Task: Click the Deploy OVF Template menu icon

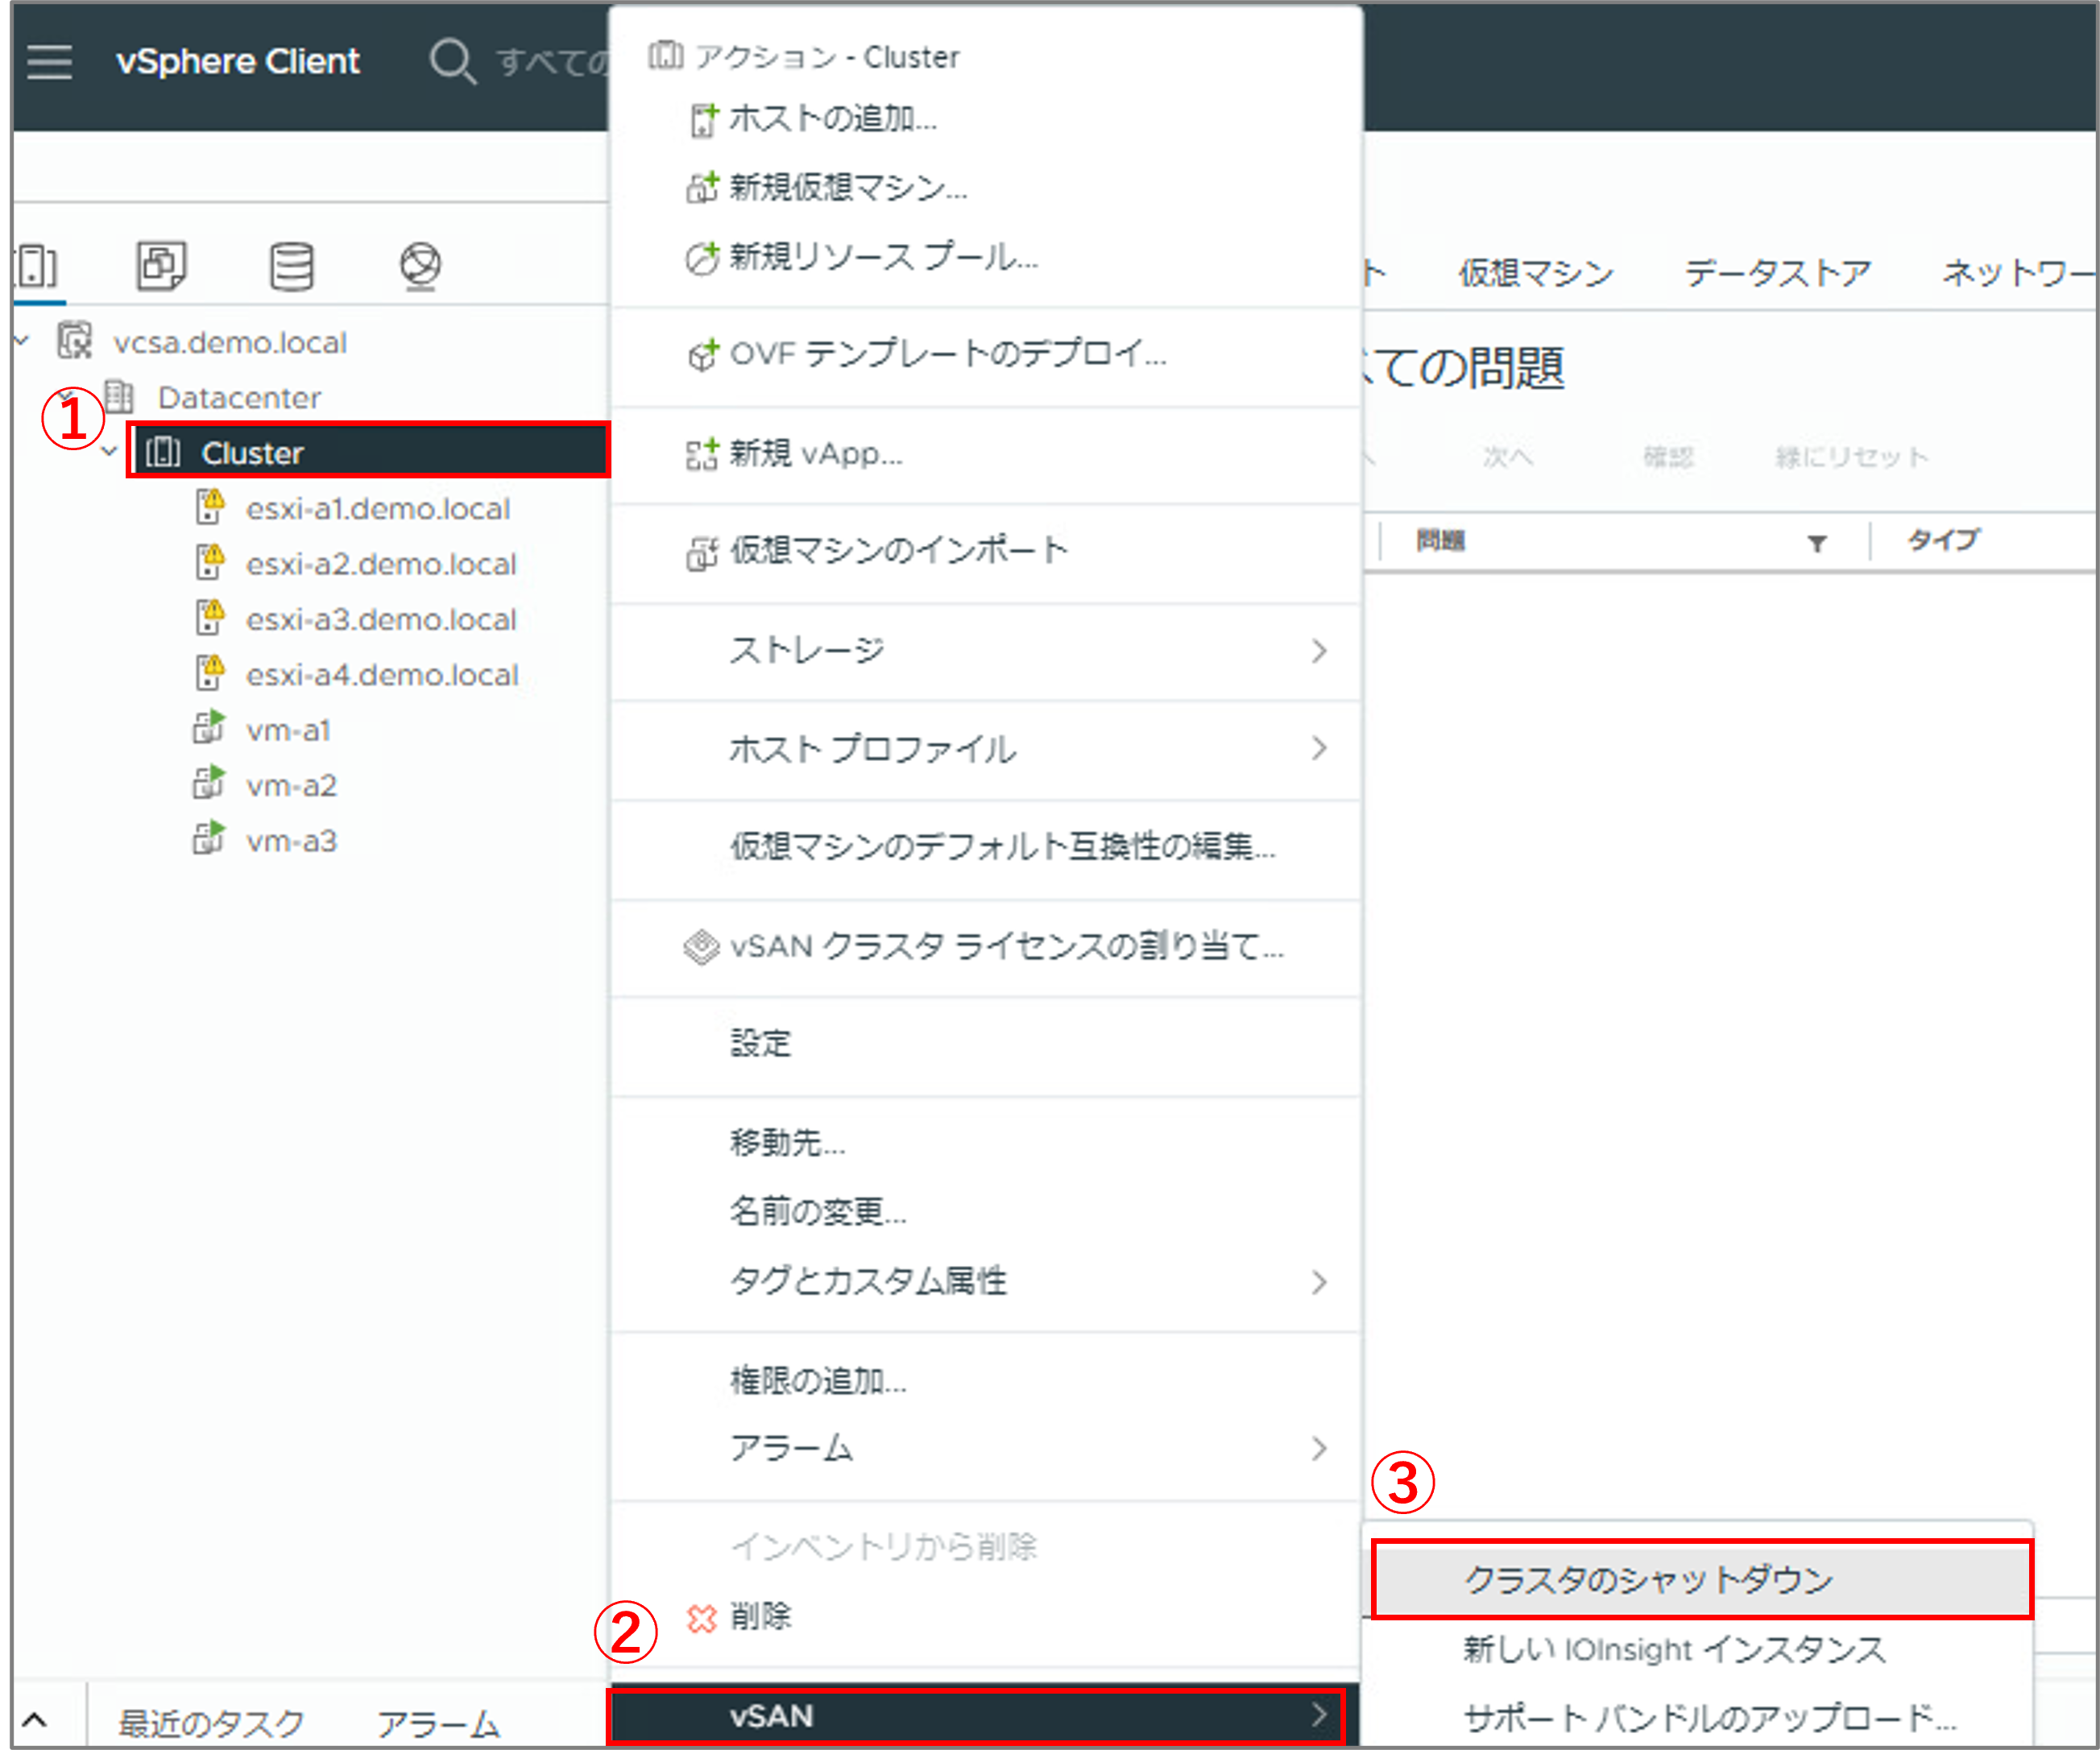Action: pyautogui.click(x=703, y=354)
